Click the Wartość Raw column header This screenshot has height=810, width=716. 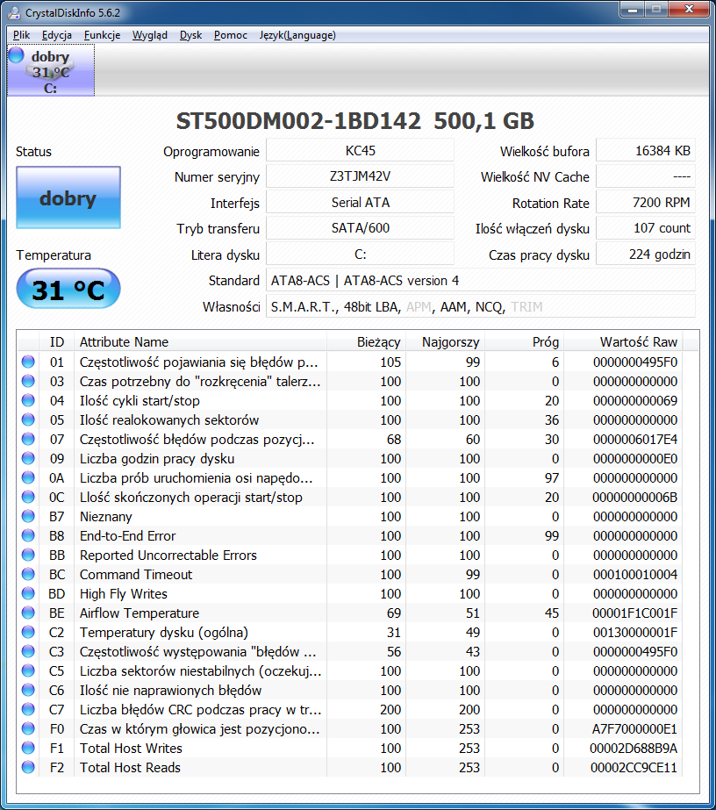tap(623, 342)
